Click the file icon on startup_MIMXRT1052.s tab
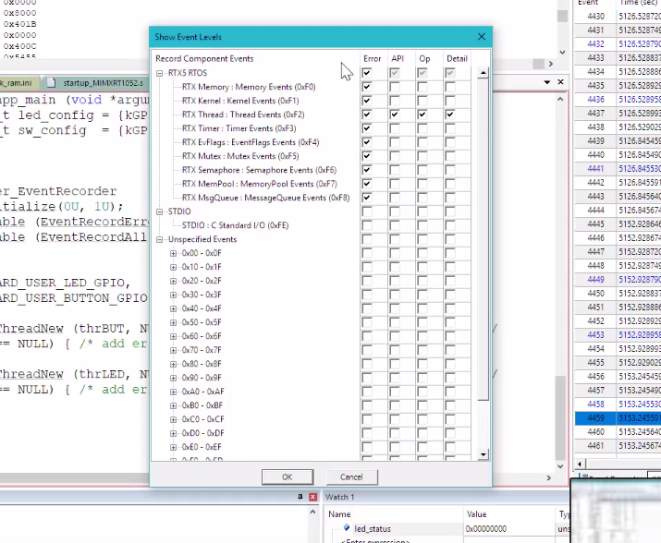 pos(53,82)
